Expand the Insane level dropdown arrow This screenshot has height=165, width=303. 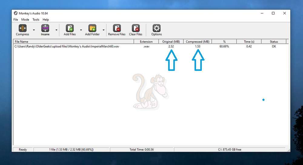56,30
